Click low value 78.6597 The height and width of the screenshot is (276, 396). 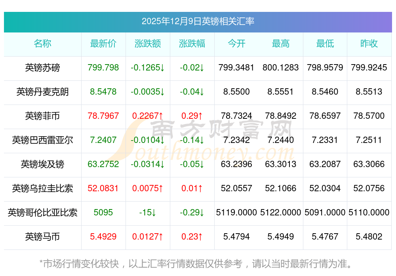point(325,116)
